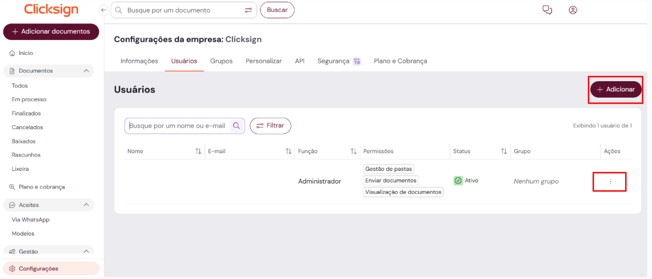
Task: Open the user profile account icon
Action: [x=573, y=10]
